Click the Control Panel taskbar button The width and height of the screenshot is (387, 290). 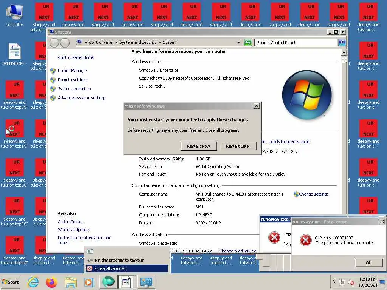[x=146, y=282]
